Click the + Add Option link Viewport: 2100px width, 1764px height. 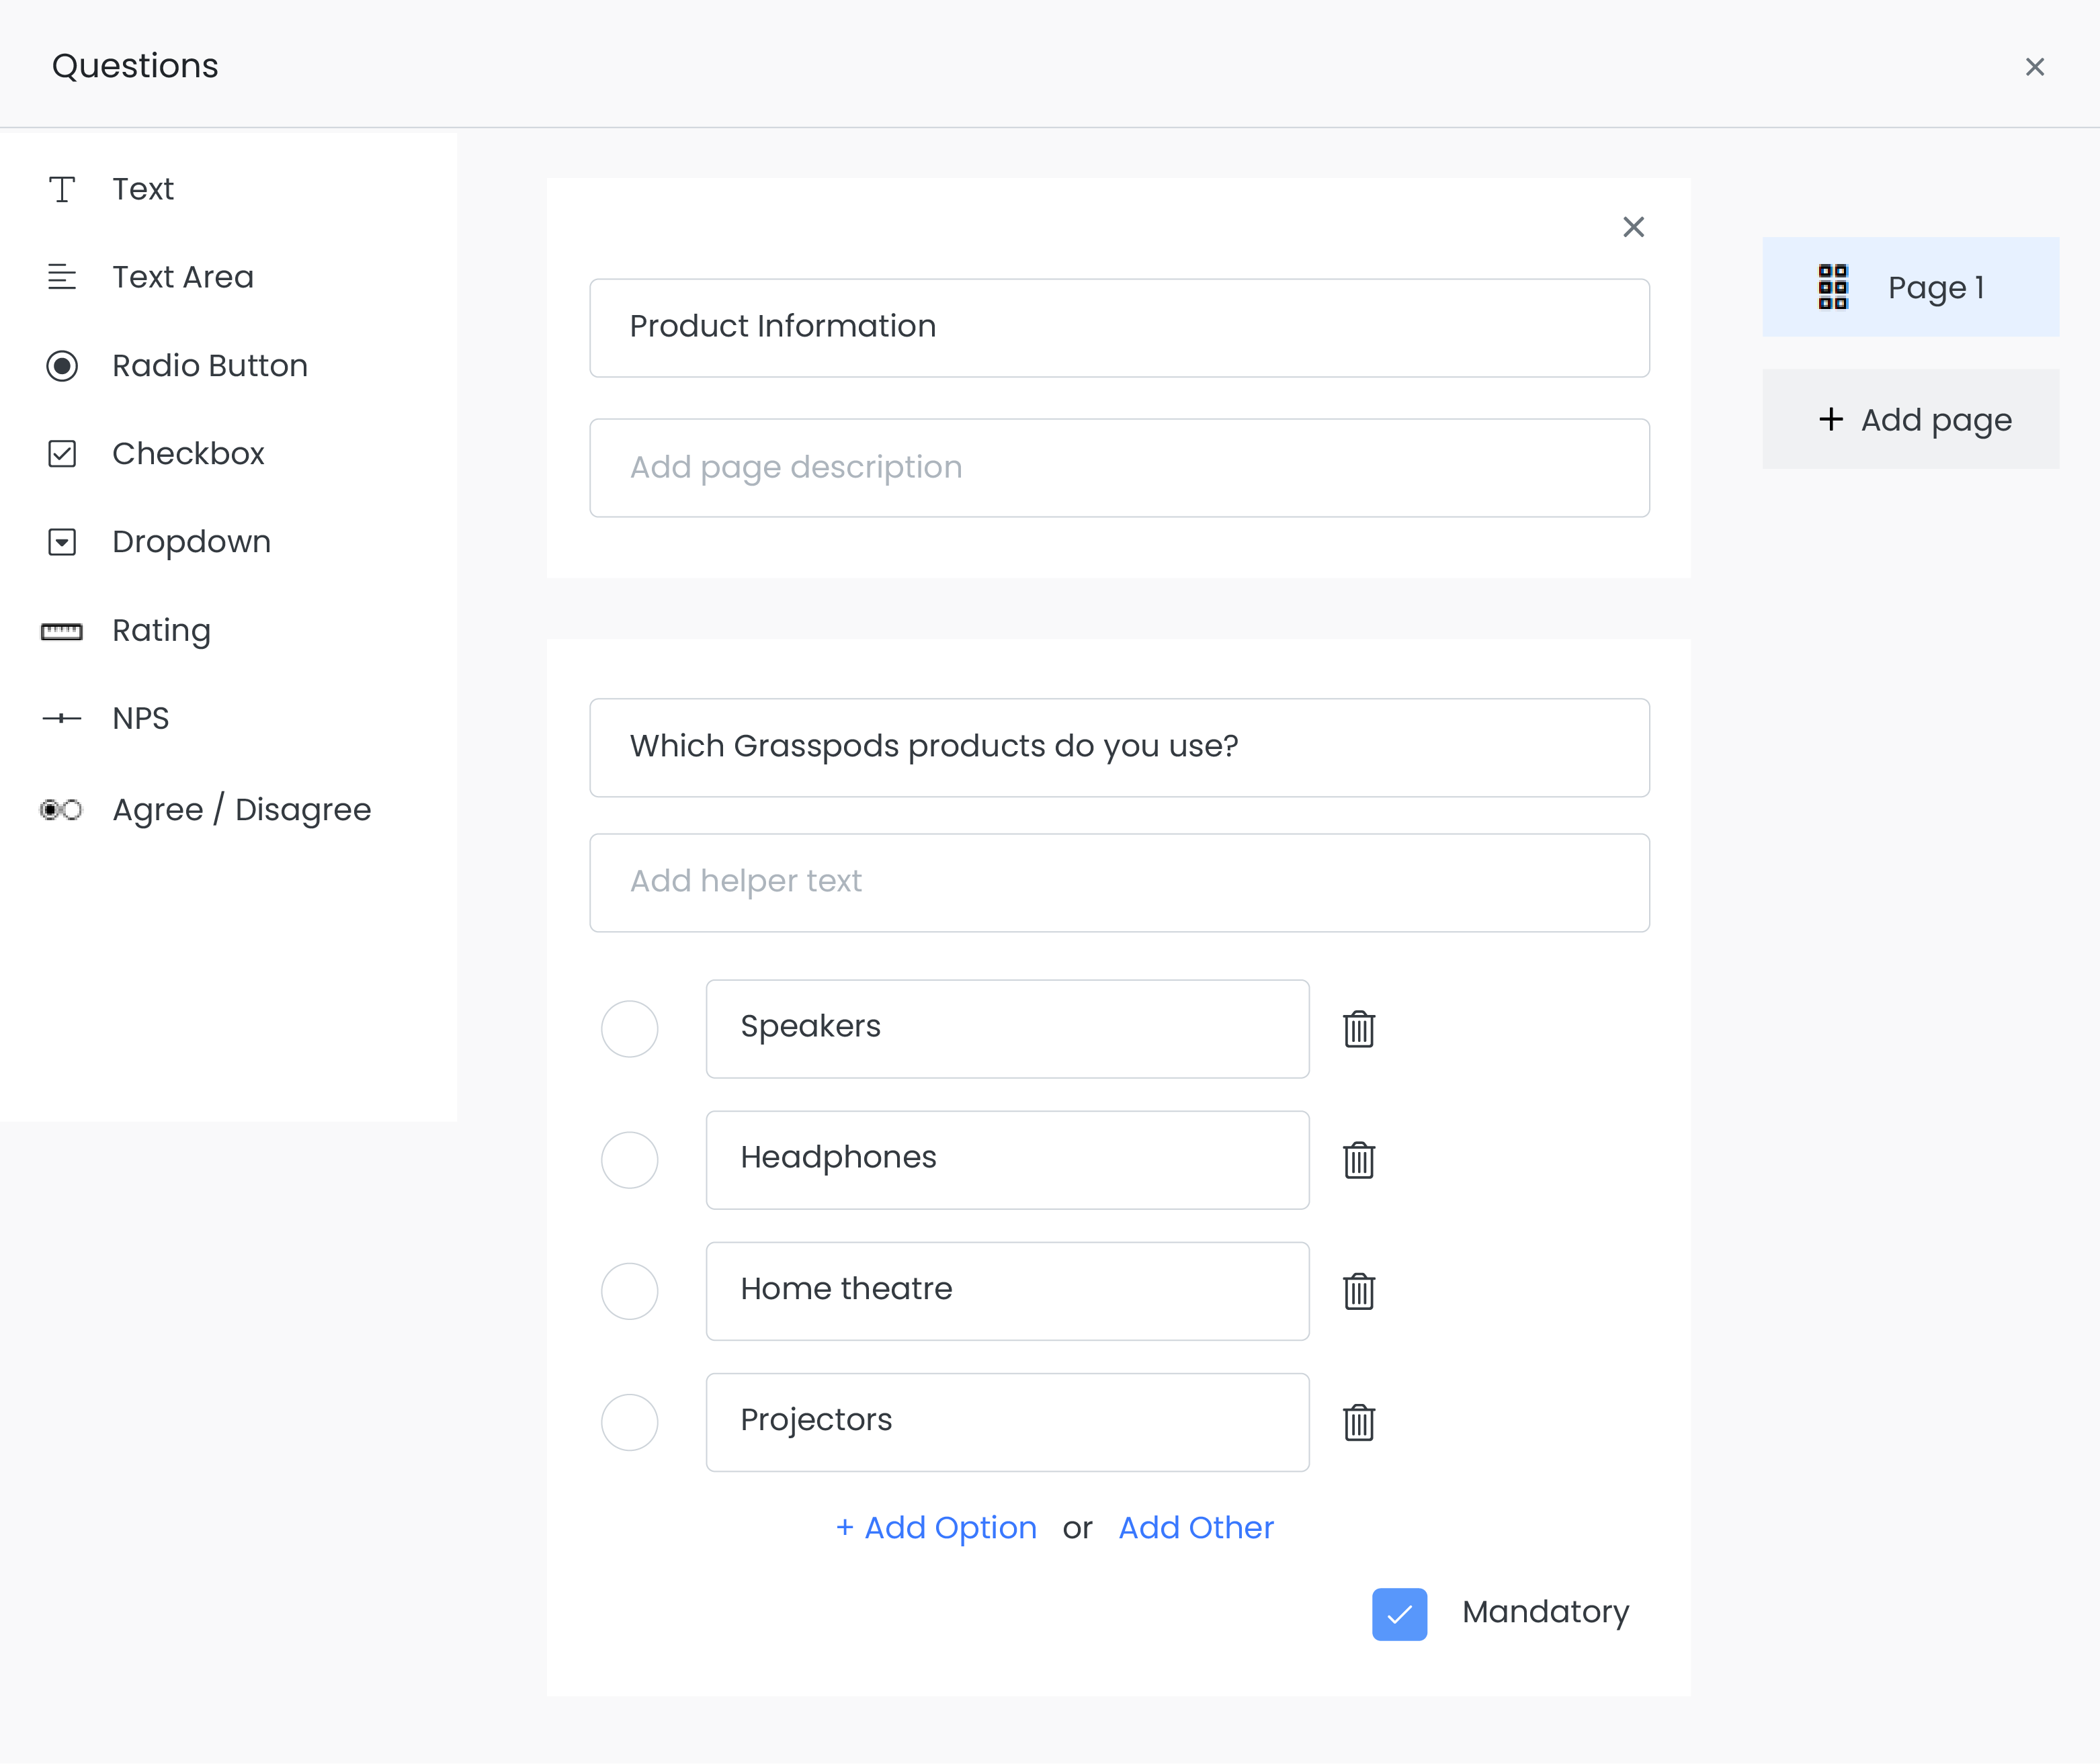(937, 1528)
